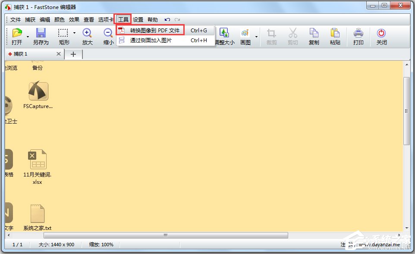Open the Edit (编辑) menu
The image size is (415, 254).
pos(45,19)
